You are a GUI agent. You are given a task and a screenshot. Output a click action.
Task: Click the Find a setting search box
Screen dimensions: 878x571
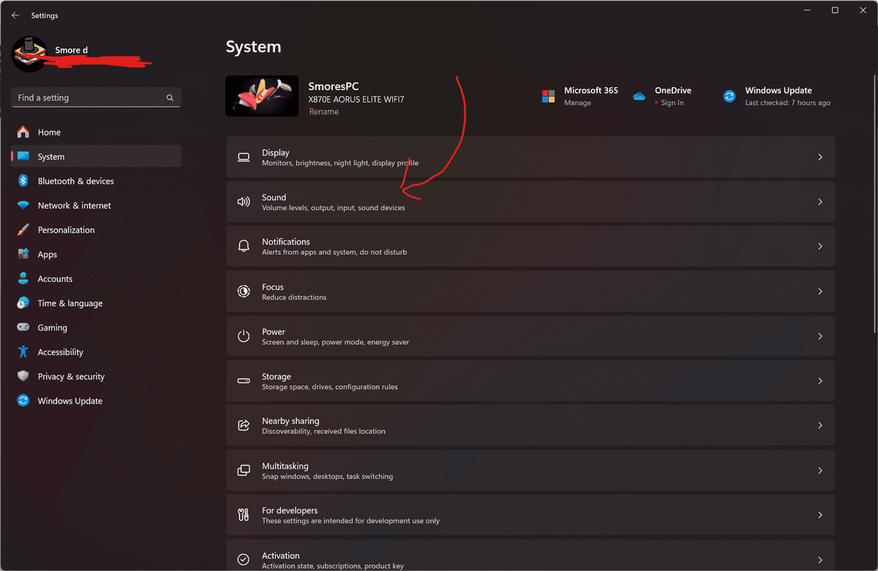pos(96,97)
